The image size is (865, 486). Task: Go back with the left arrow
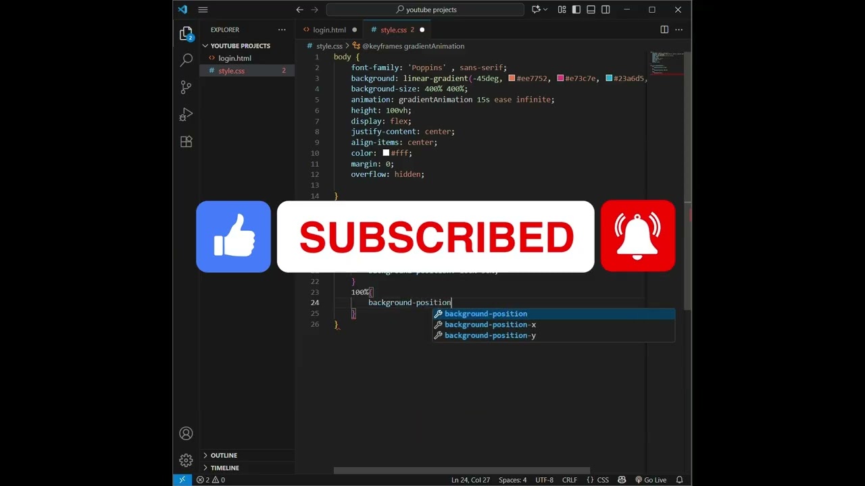[x=299, y=9]
